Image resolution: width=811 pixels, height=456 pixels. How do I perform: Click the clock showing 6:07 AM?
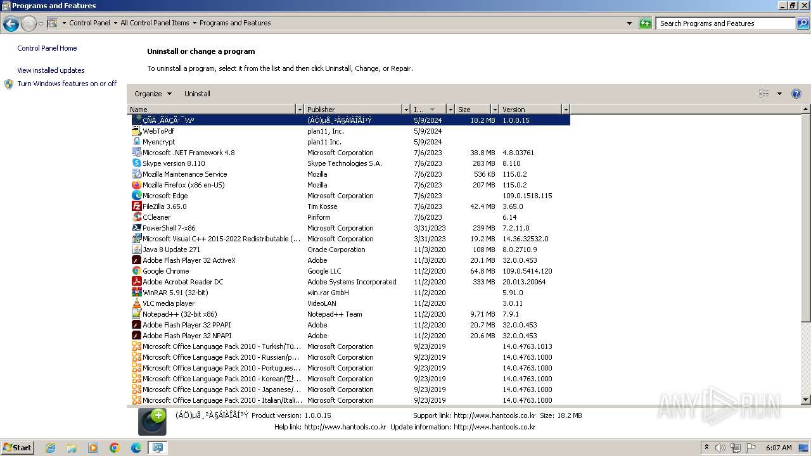778,448
